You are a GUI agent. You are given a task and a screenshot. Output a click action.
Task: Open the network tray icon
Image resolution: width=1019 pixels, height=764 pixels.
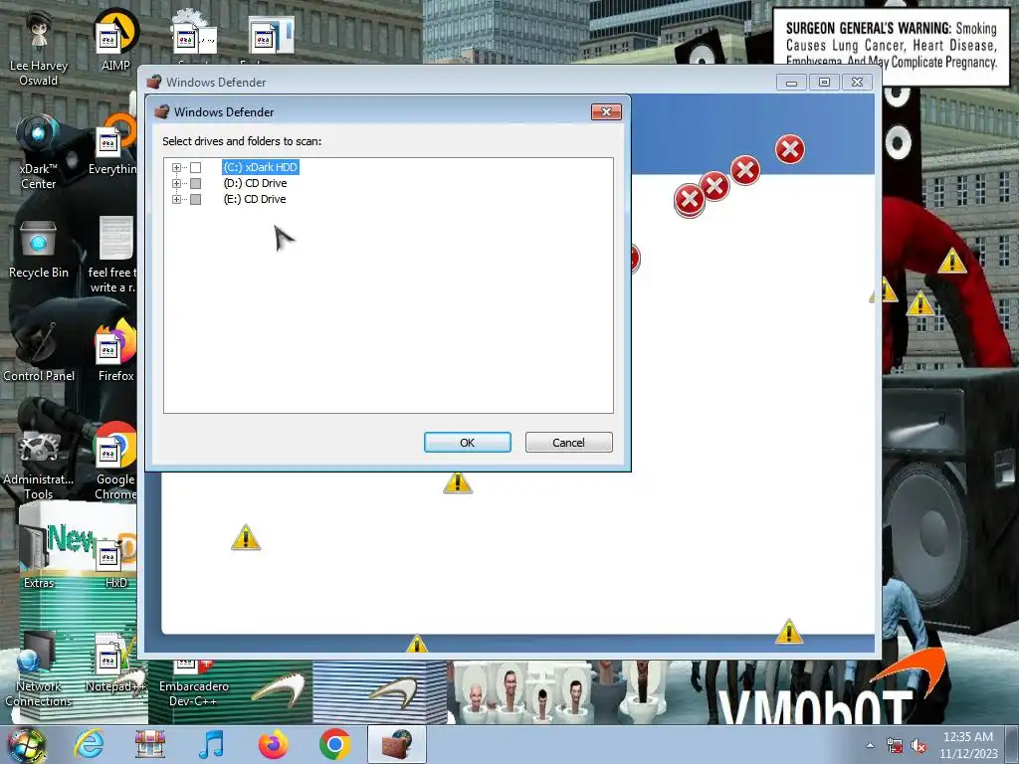tap(895, 746)
